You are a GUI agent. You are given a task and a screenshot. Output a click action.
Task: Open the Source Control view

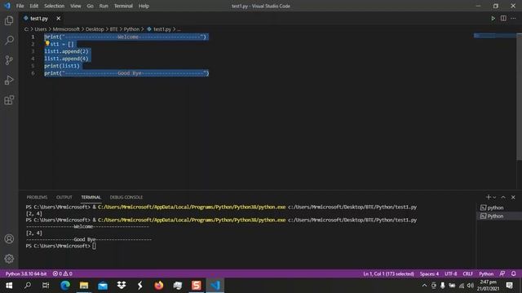tap(9, 60)
